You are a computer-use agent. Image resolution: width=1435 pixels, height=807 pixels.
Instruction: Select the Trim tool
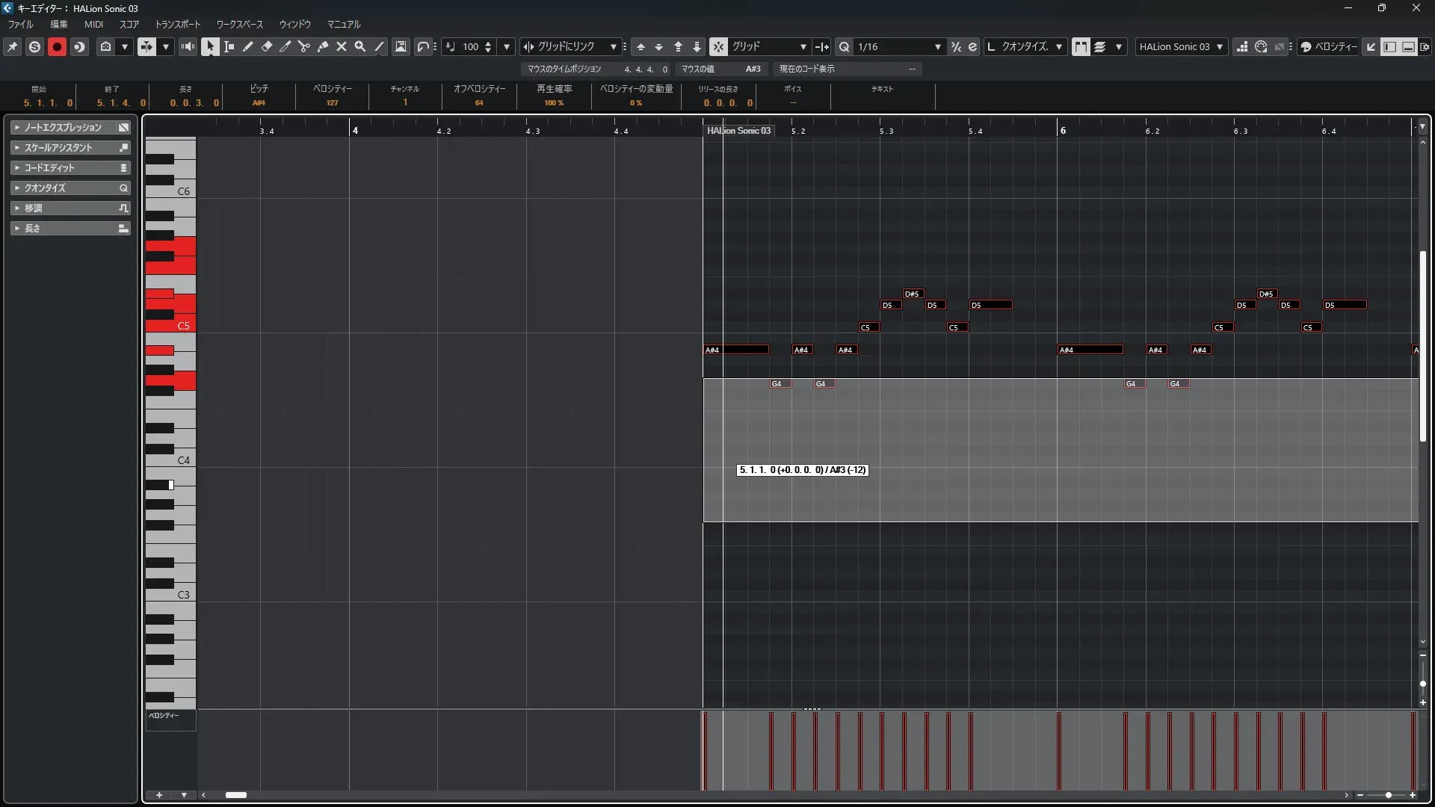tap(286, 46)
